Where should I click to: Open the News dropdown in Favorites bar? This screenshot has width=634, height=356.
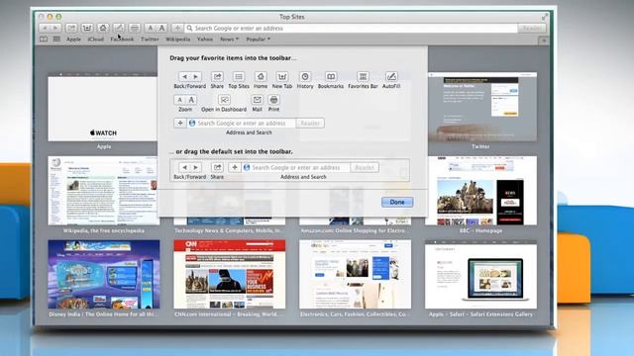(x=229, y=40)
